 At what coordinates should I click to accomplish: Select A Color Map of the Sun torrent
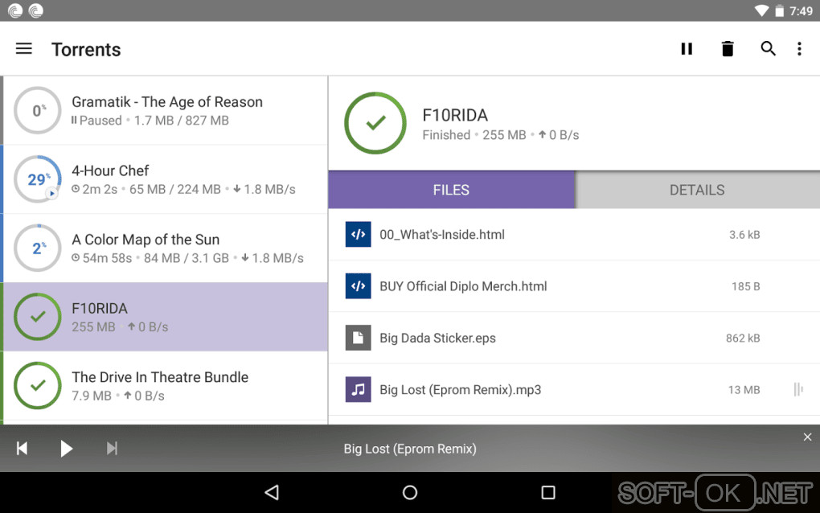click(x=166, y=248)
